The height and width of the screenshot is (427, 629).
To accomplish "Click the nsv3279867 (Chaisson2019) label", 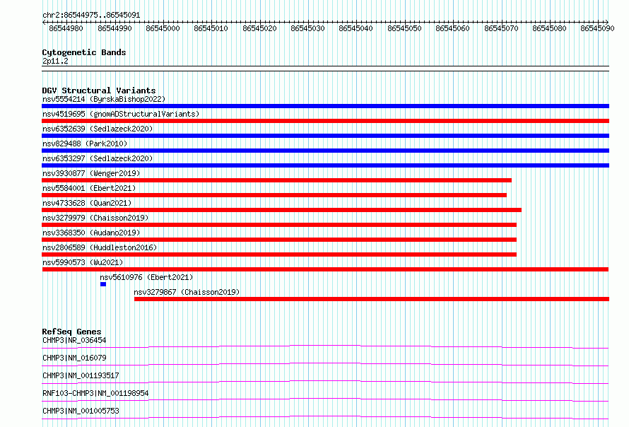I will pyautogui.click(x=187, y=292).
